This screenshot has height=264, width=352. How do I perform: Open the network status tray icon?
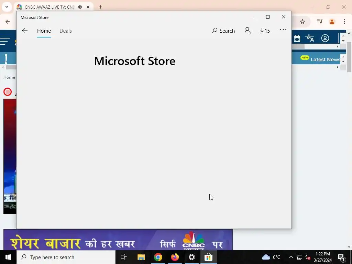(299, 257)
